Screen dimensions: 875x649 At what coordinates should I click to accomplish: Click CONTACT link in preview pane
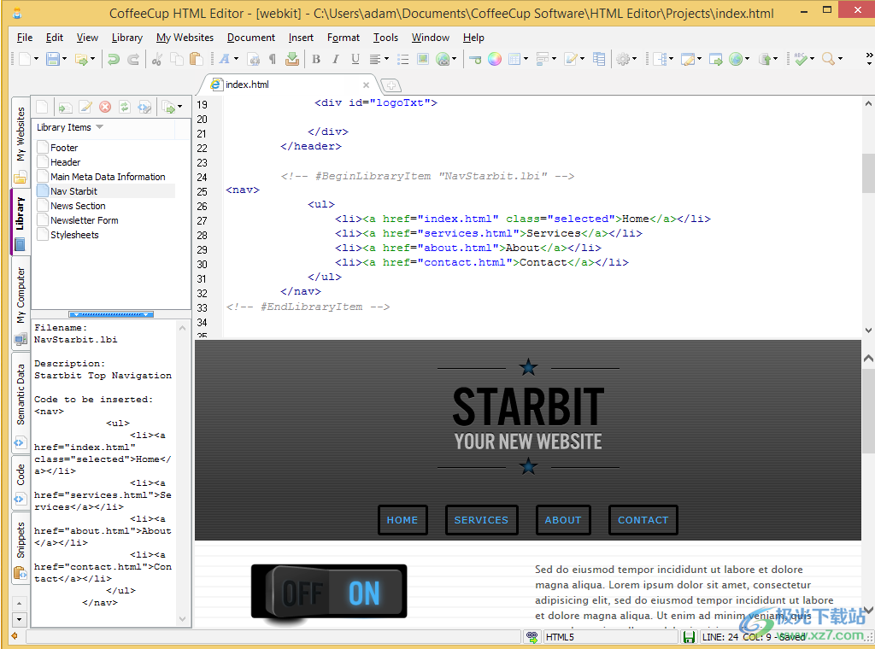(643, 520)
